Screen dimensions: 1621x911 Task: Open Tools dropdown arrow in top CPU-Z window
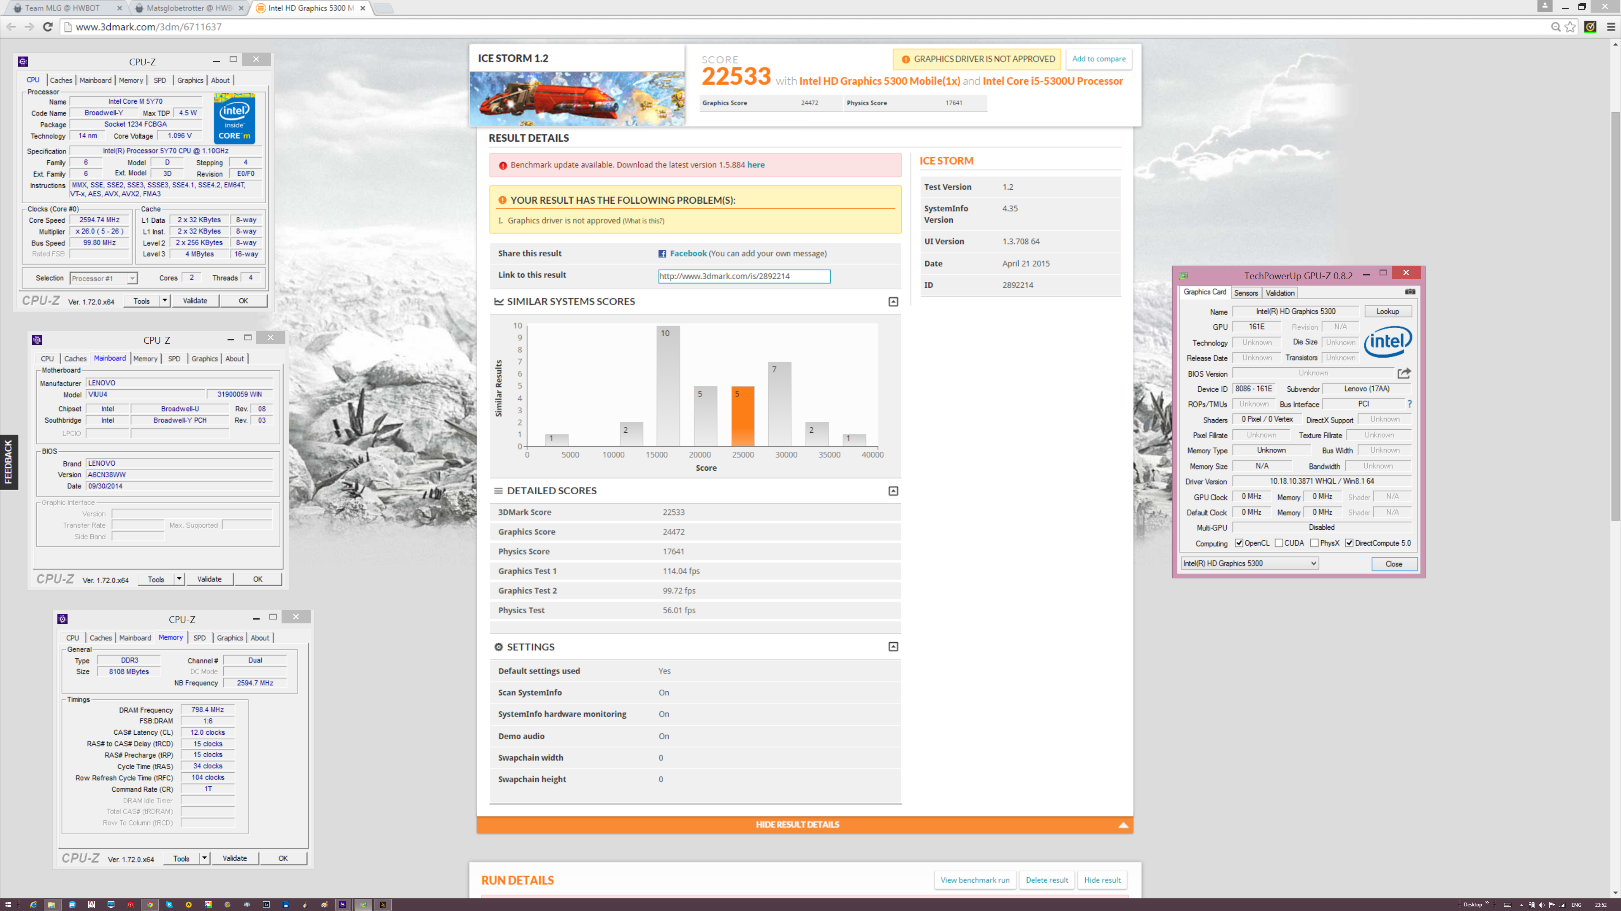(165, 301)
